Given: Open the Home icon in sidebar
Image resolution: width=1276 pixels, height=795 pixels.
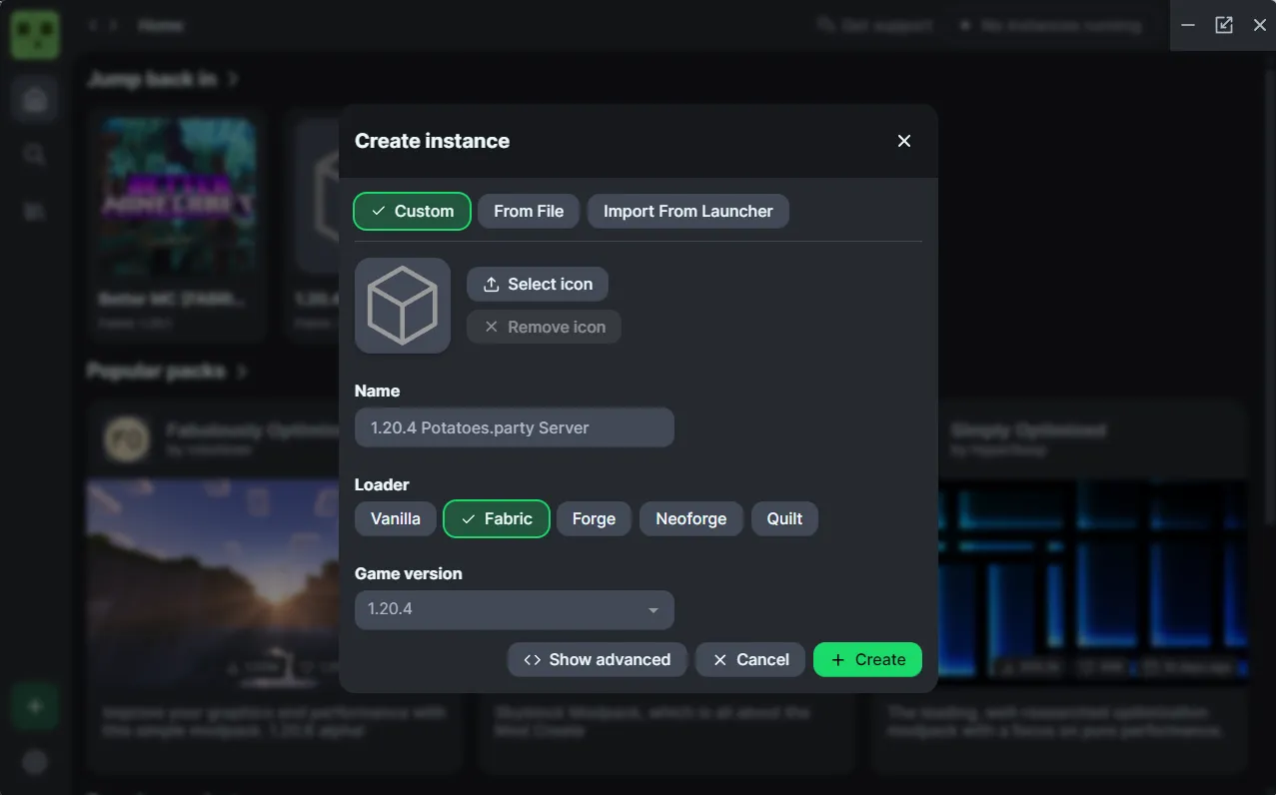Looking at the screenshot, I should 35,99.
